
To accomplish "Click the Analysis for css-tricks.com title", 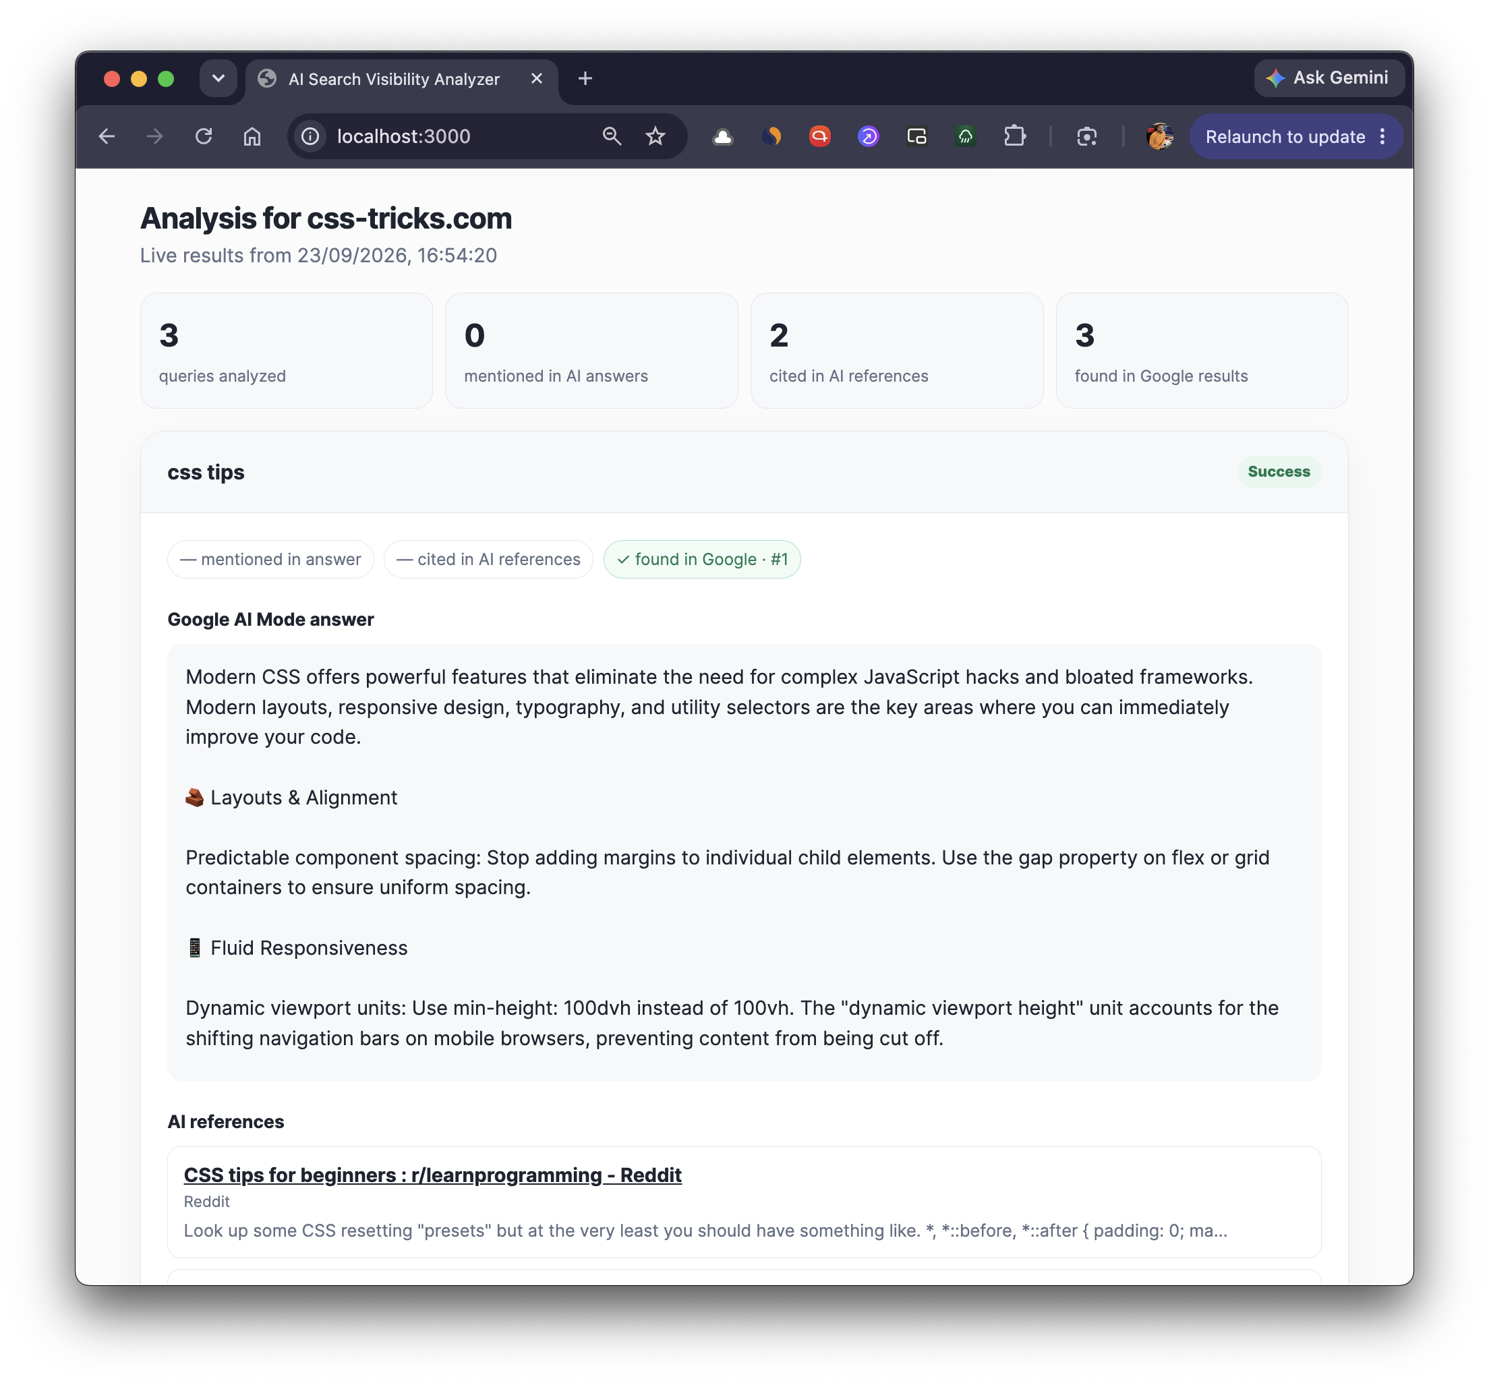I will (x=326, y=218).
